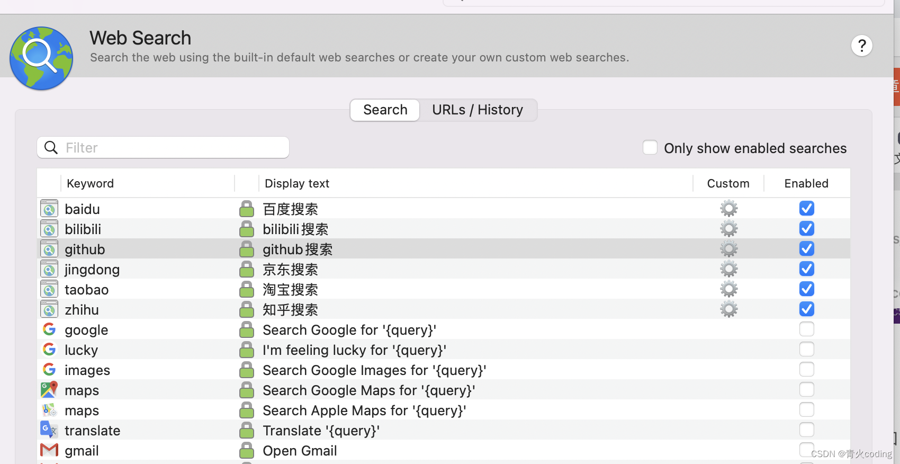Screen dimensions: 900x464
Task: Enable the images search checkbox
Action: pos(807,369)
